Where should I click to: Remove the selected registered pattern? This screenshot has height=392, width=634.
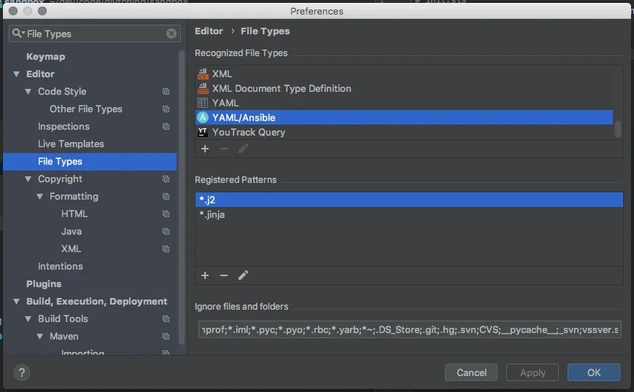click(224, 275)
